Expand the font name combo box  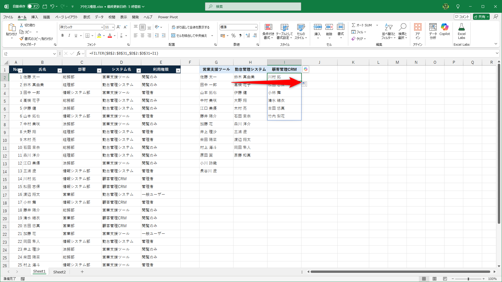click(102, 27)
